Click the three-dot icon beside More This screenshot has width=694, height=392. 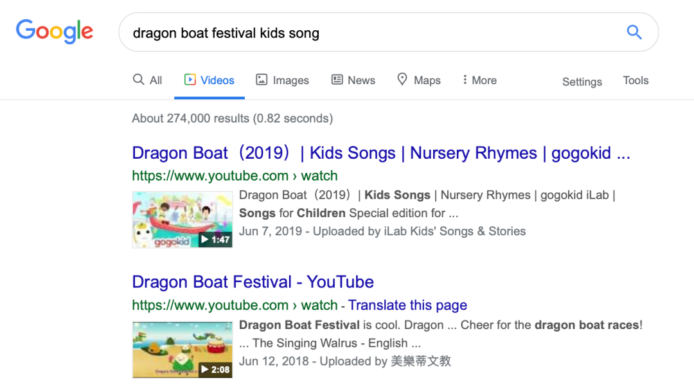point(465,80)
